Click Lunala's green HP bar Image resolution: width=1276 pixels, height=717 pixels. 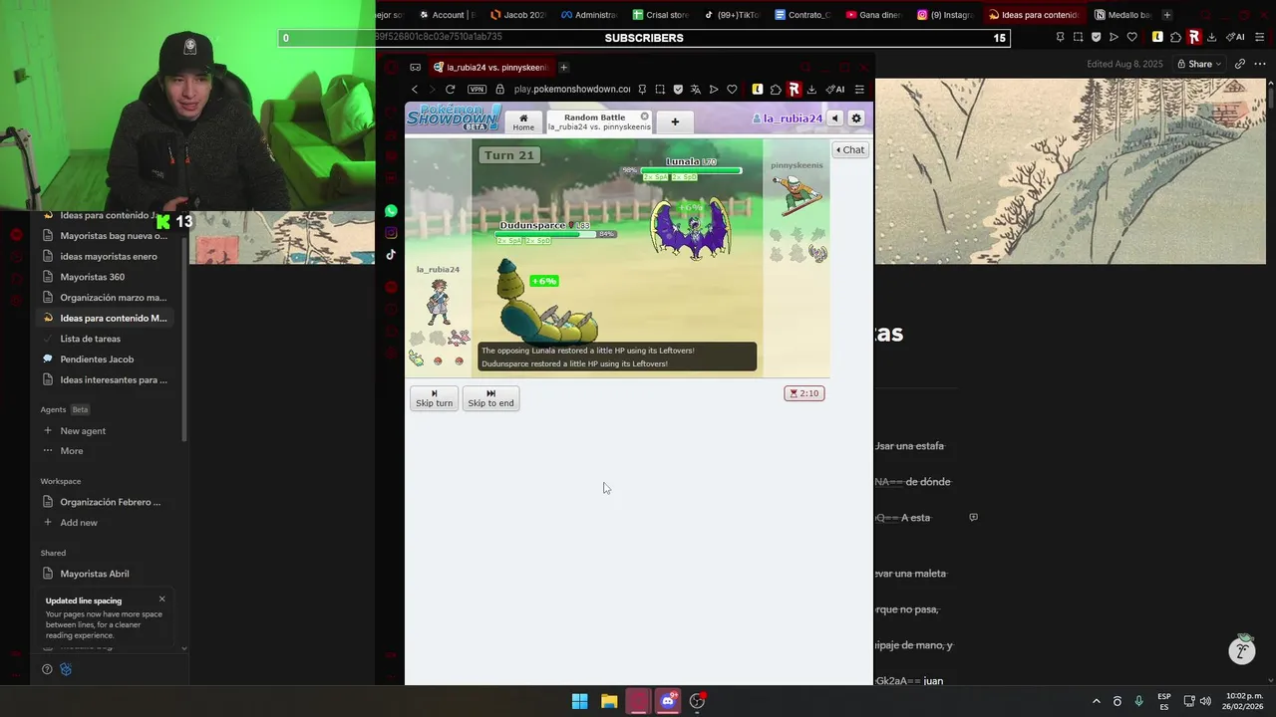[691, 170]
